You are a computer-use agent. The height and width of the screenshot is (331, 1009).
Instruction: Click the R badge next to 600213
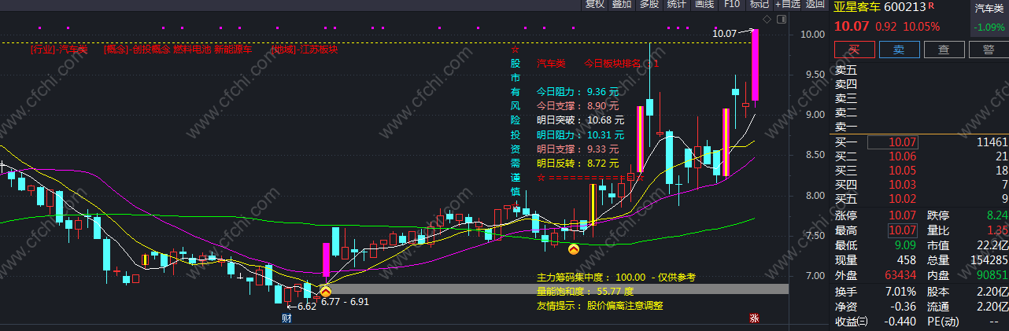[x=931, y=6]
